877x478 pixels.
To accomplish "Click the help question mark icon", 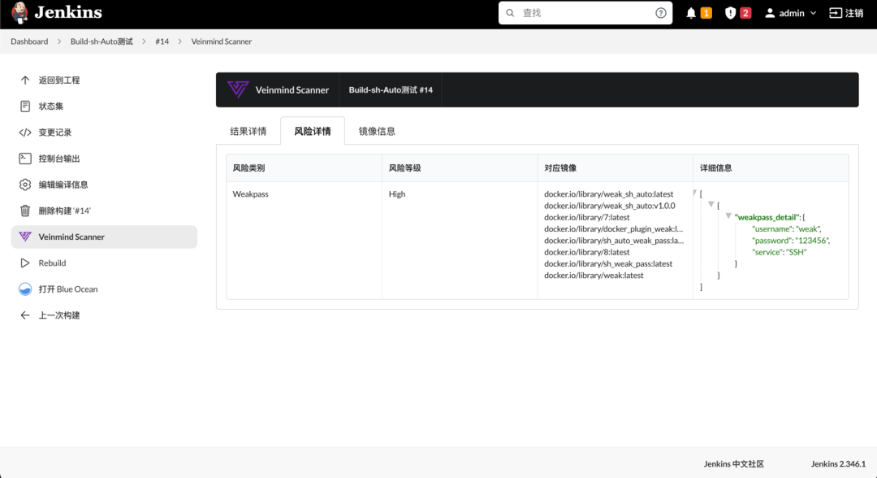I will (x=660, y=13).
